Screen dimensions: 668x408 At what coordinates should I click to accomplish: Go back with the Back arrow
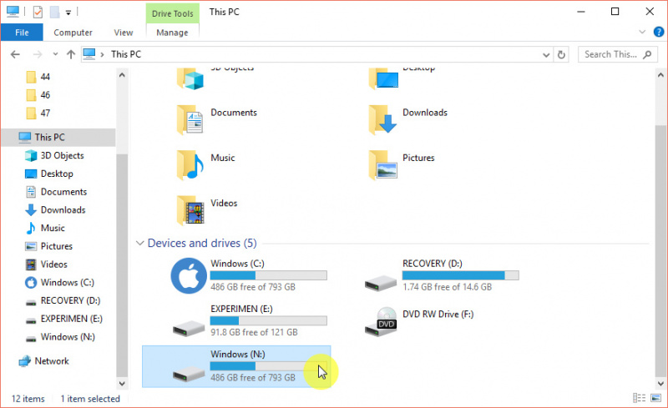point(15,54)
